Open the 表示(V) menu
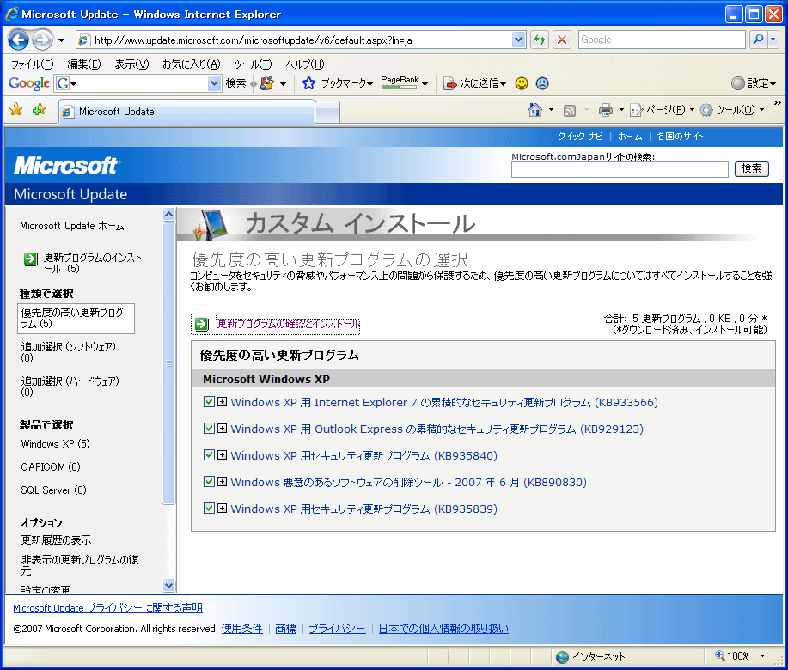Viewport: 788px width, 670px height. click(x=131, y=64)
